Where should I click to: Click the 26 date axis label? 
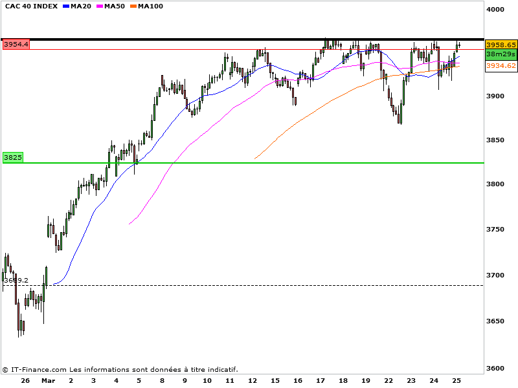25,381
